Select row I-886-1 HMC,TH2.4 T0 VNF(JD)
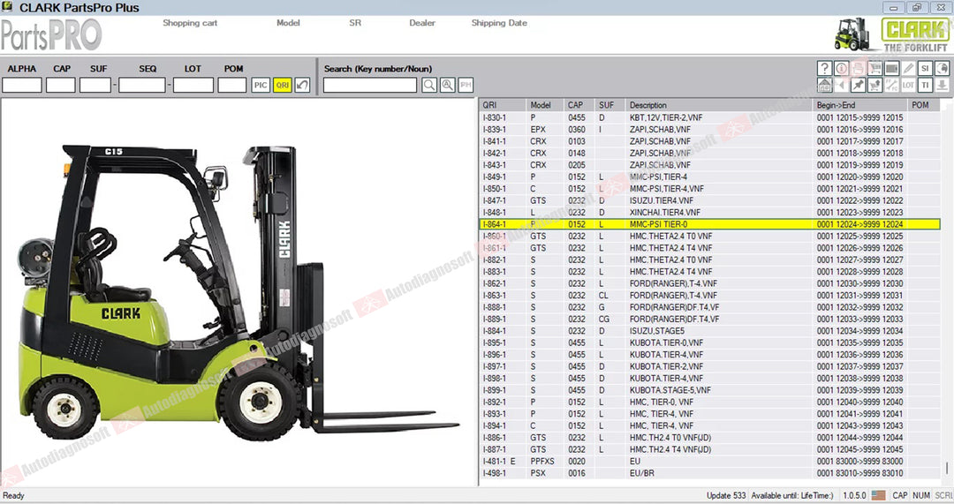The width and height of the screenshot is (954, 504). [x=709, y=438]
